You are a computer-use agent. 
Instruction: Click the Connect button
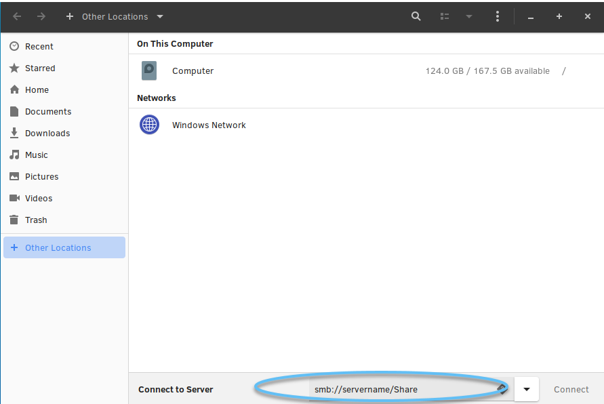(x=571, y=389)
